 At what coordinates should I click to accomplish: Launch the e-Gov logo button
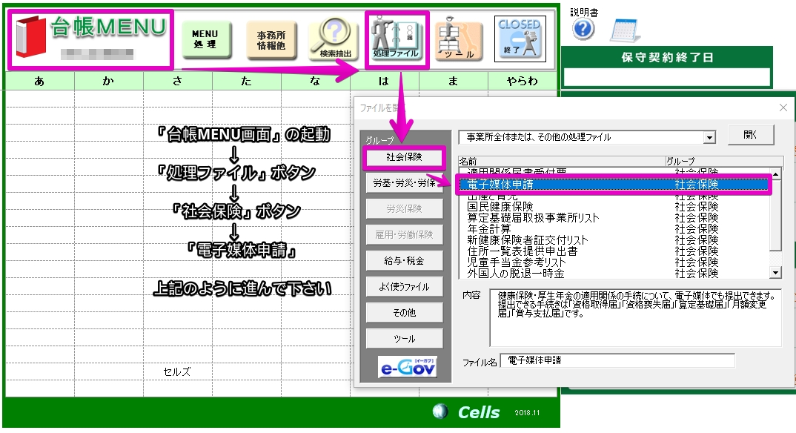point(407,366)
